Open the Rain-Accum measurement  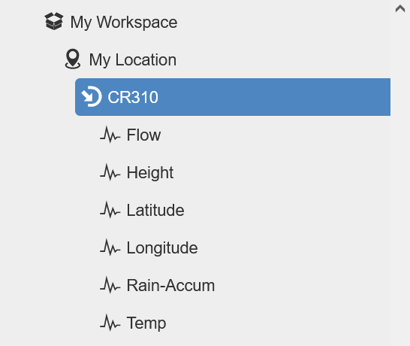(x=170, y=285)
